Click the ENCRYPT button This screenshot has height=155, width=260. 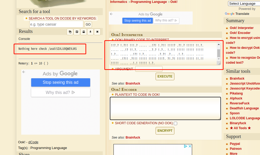165,131
